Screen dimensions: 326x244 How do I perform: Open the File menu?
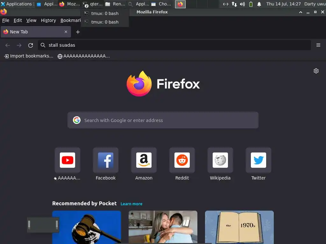6,20
